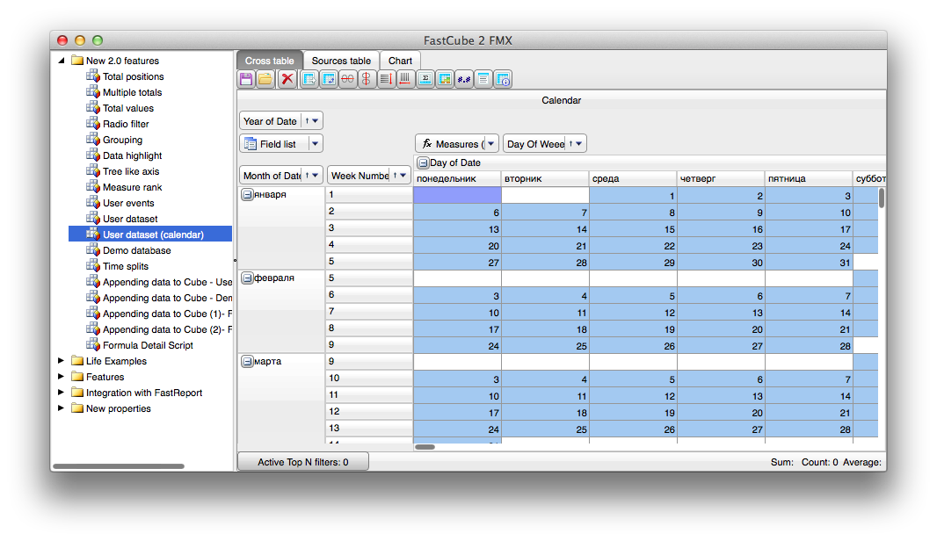Clear the grid with the red X icon
Viewport: 937px width, 541px height.
[x=287, y=79]
